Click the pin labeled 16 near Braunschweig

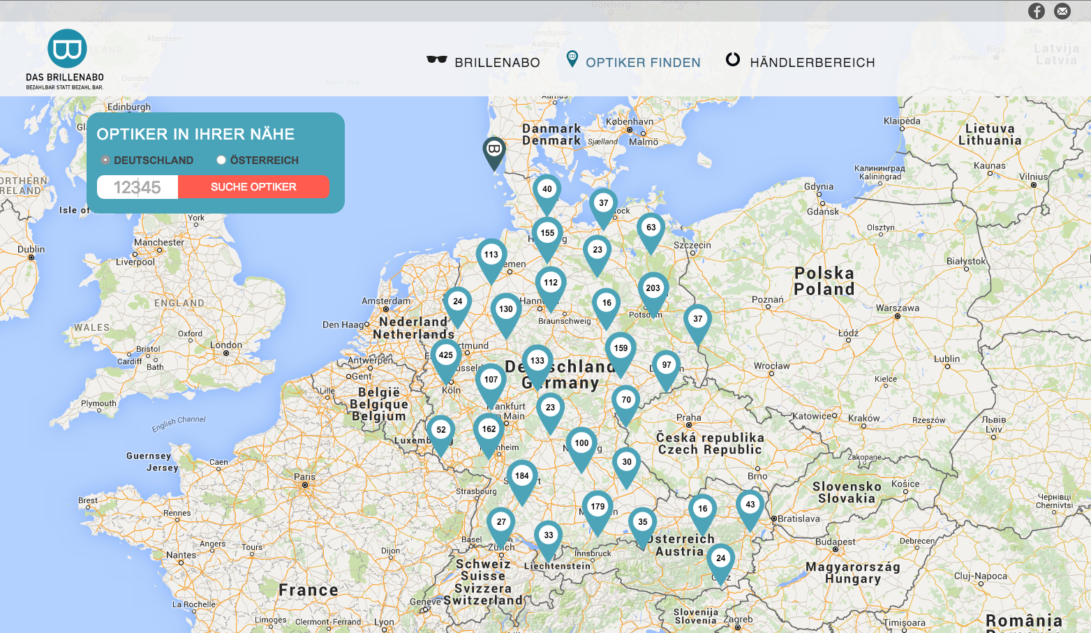[607, 309]
